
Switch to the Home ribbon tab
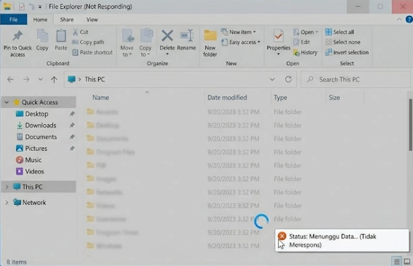pyautogui.click(x=40, y=20)
